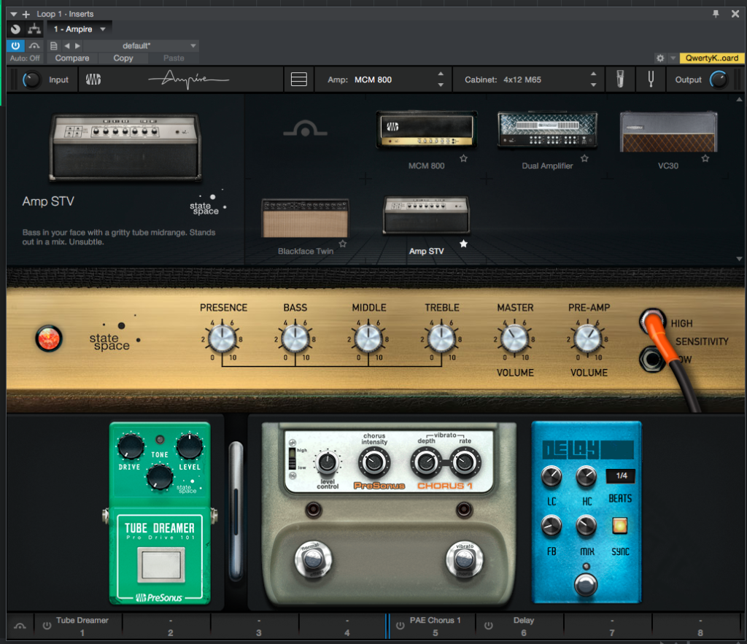Step the Amp selector down
Image resolution: width=747 pixels, height=644 pixels.
tap(441, 85)
